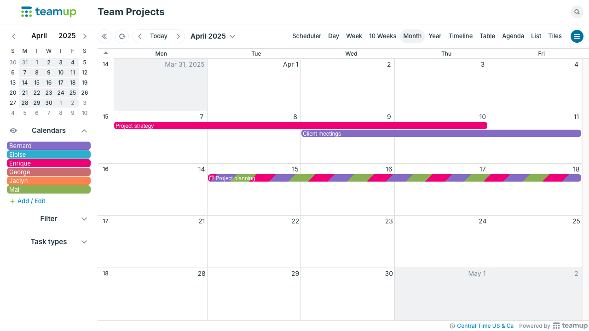The image size is (589, 331).
Task: Click the Today button
Action: [159, 36]
